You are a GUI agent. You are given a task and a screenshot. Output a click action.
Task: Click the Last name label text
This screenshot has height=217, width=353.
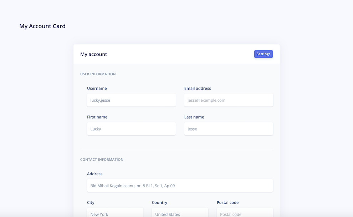(x=194, y=117)
